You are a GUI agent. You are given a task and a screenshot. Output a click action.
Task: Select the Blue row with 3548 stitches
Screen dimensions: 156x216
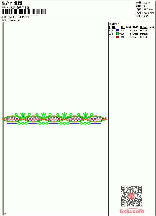pyautogui.click(x=132, y=30)
